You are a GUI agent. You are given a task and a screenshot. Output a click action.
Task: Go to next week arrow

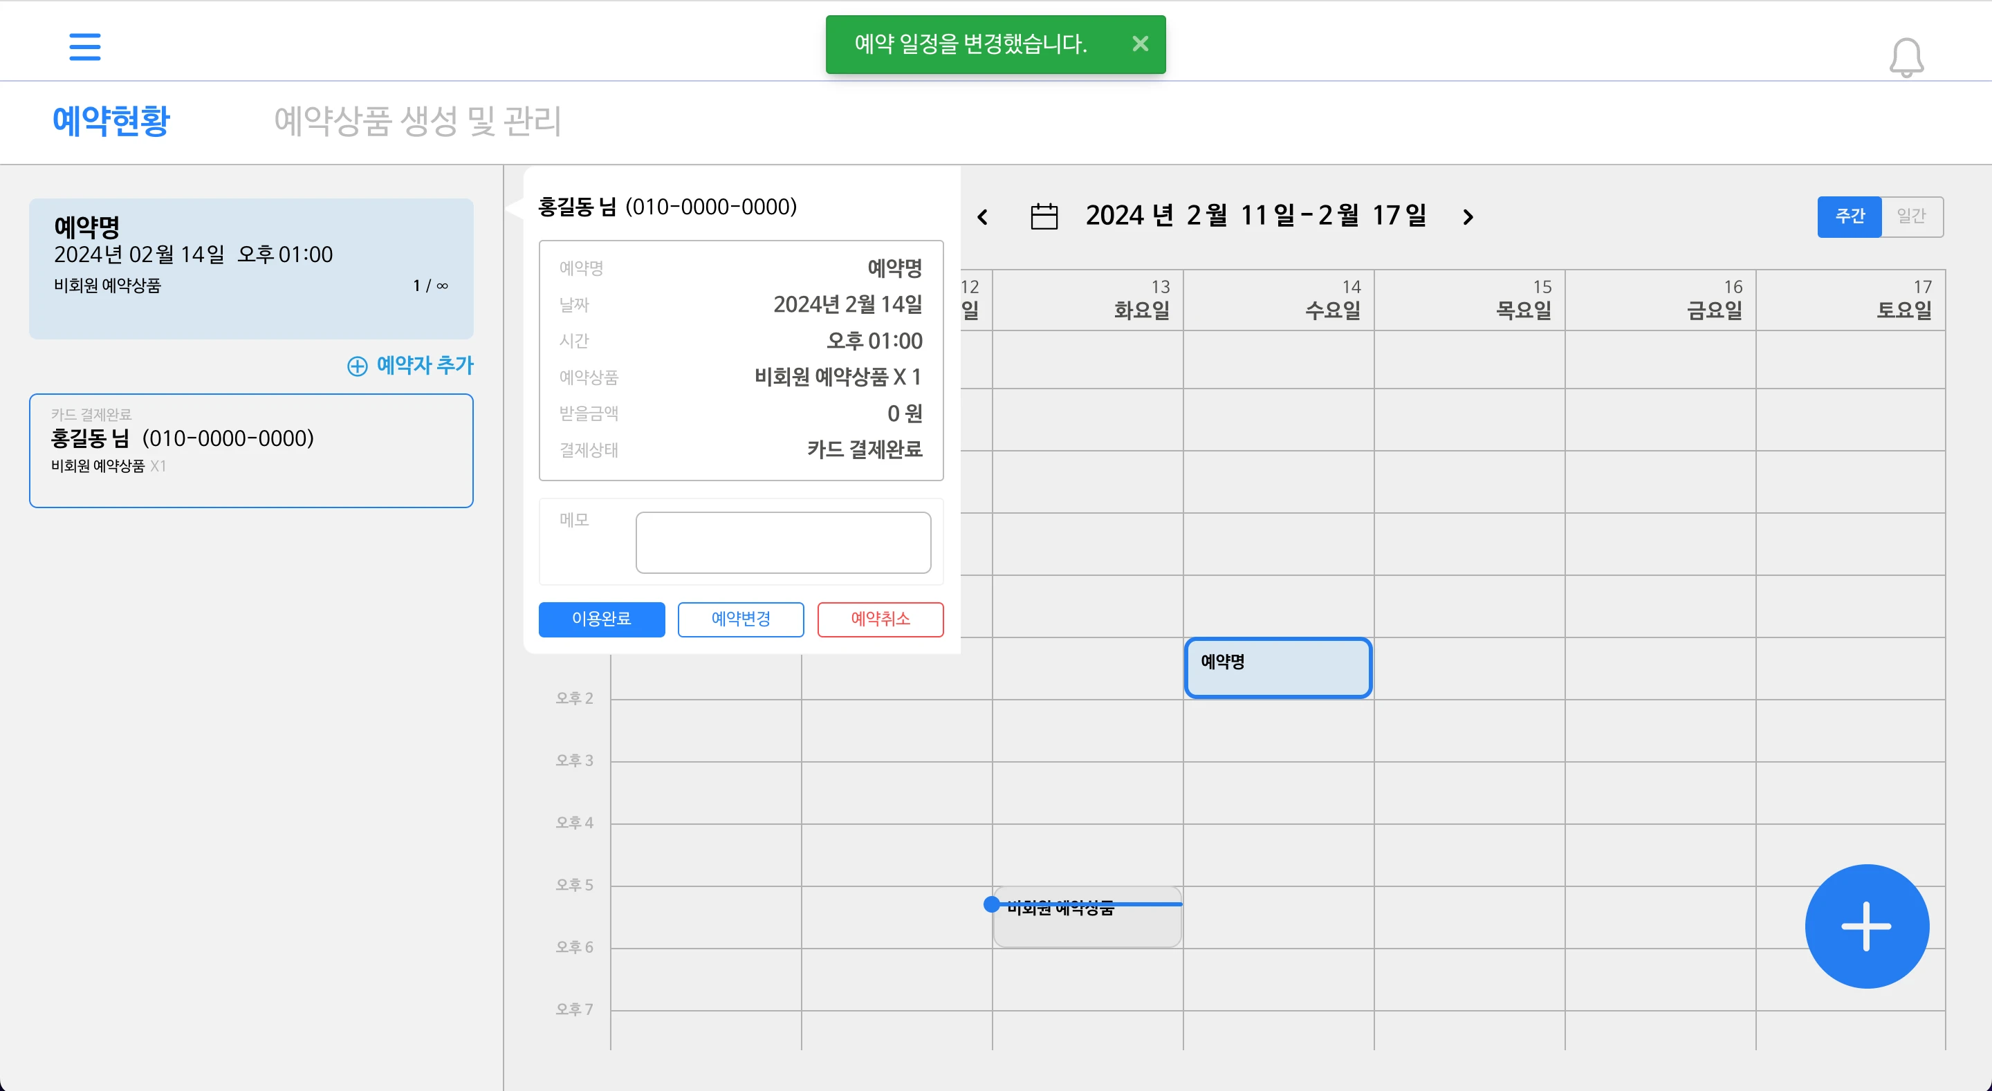point(1468,217)
